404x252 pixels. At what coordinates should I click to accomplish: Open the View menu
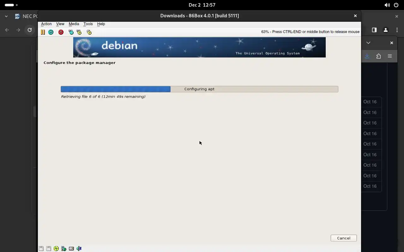click(x=60, y=24)
